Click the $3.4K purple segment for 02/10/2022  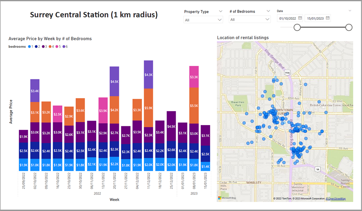(x=35, y=91)
